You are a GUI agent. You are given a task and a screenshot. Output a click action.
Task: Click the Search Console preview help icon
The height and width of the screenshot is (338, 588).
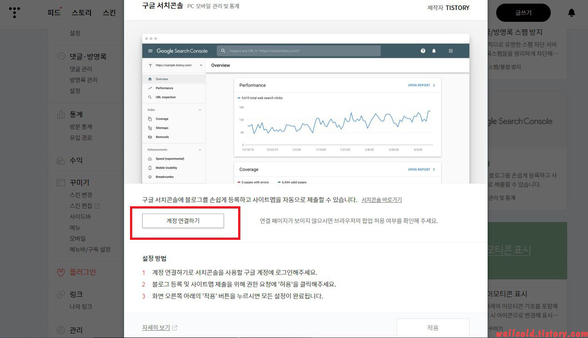point(423,51)
